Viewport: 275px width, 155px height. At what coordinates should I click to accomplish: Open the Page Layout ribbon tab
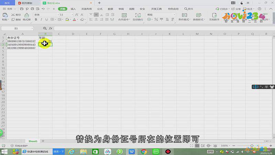[87, 9]
